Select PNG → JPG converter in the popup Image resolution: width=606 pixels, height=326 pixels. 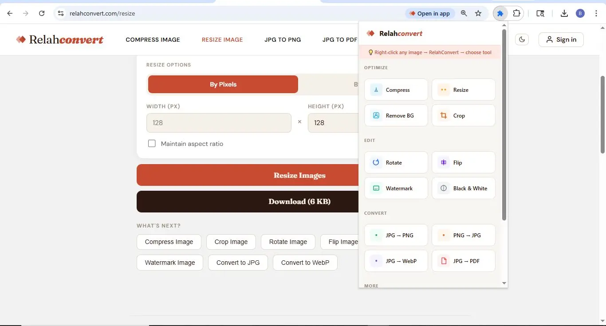click(x=463, y=235)
